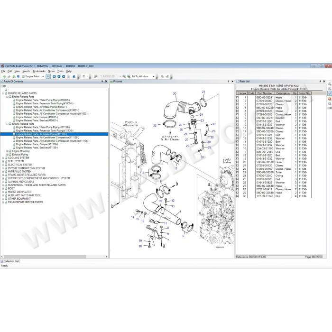This screenshot has width=332, height=332.
Task: Click callout number 20 in the diagram
Action: tap(175, 93)
